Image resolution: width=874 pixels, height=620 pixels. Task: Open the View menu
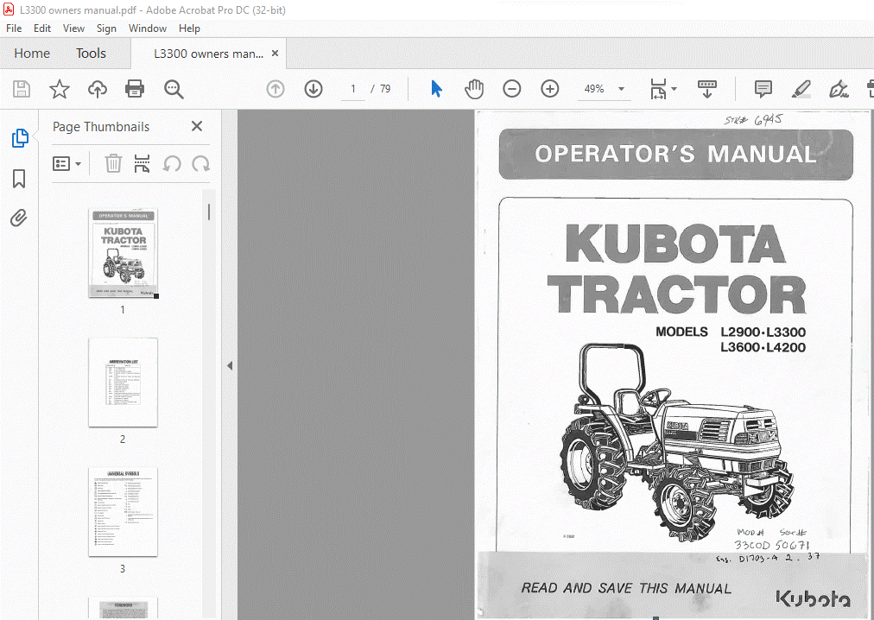[73, 28]
